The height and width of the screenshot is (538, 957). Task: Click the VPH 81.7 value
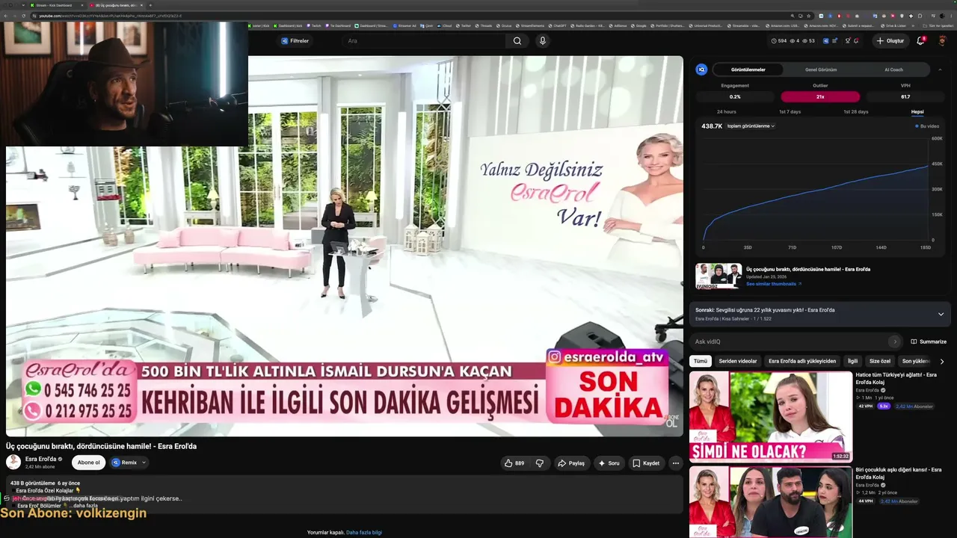pos(905,96)
